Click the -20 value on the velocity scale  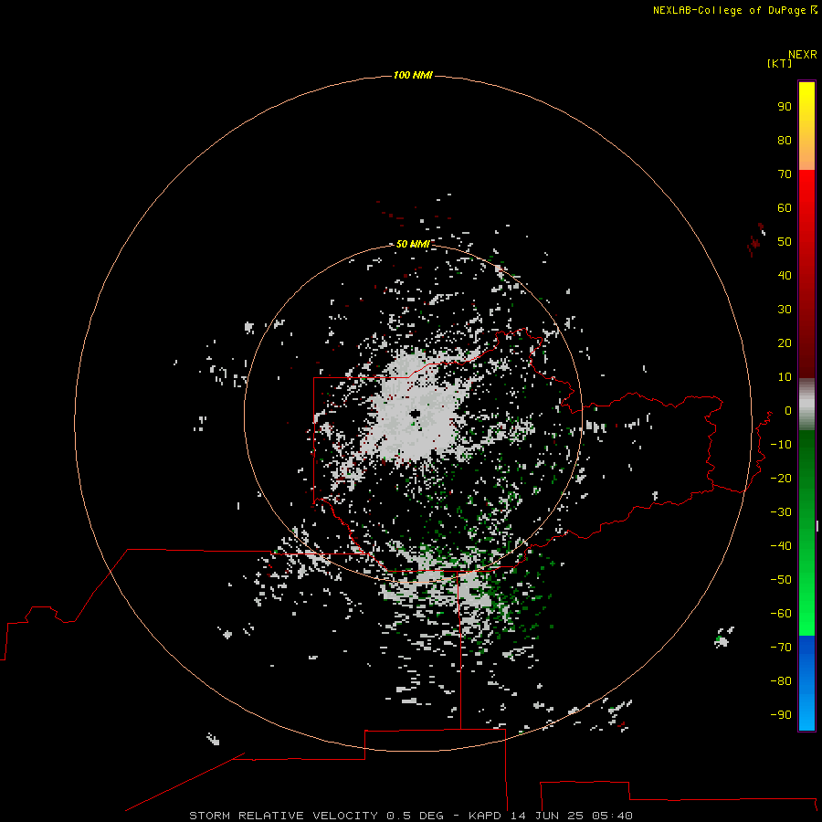[x=781, y=478]
